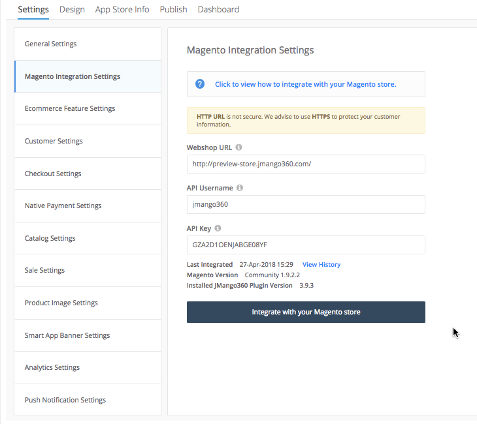
Task: Click into the API Username field
Action: (306, 204)
